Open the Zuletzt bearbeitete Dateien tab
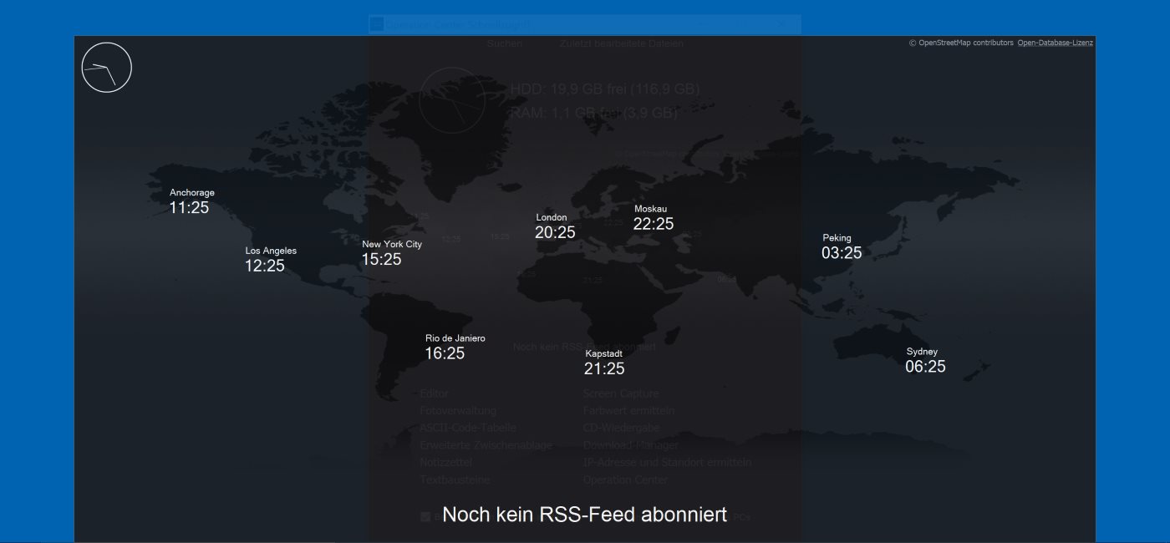This screenshot has width=1170, height=543. point(621,43)
